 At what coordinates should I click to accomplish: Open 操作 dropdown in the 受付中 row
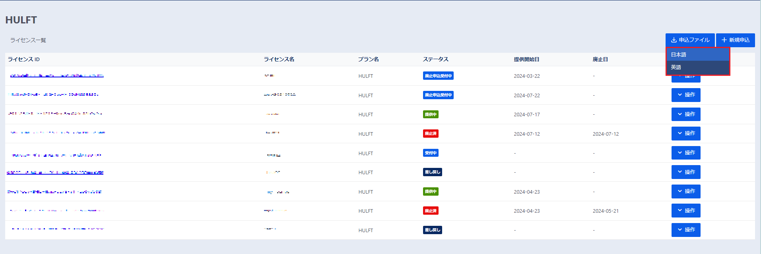pos(686,153)
